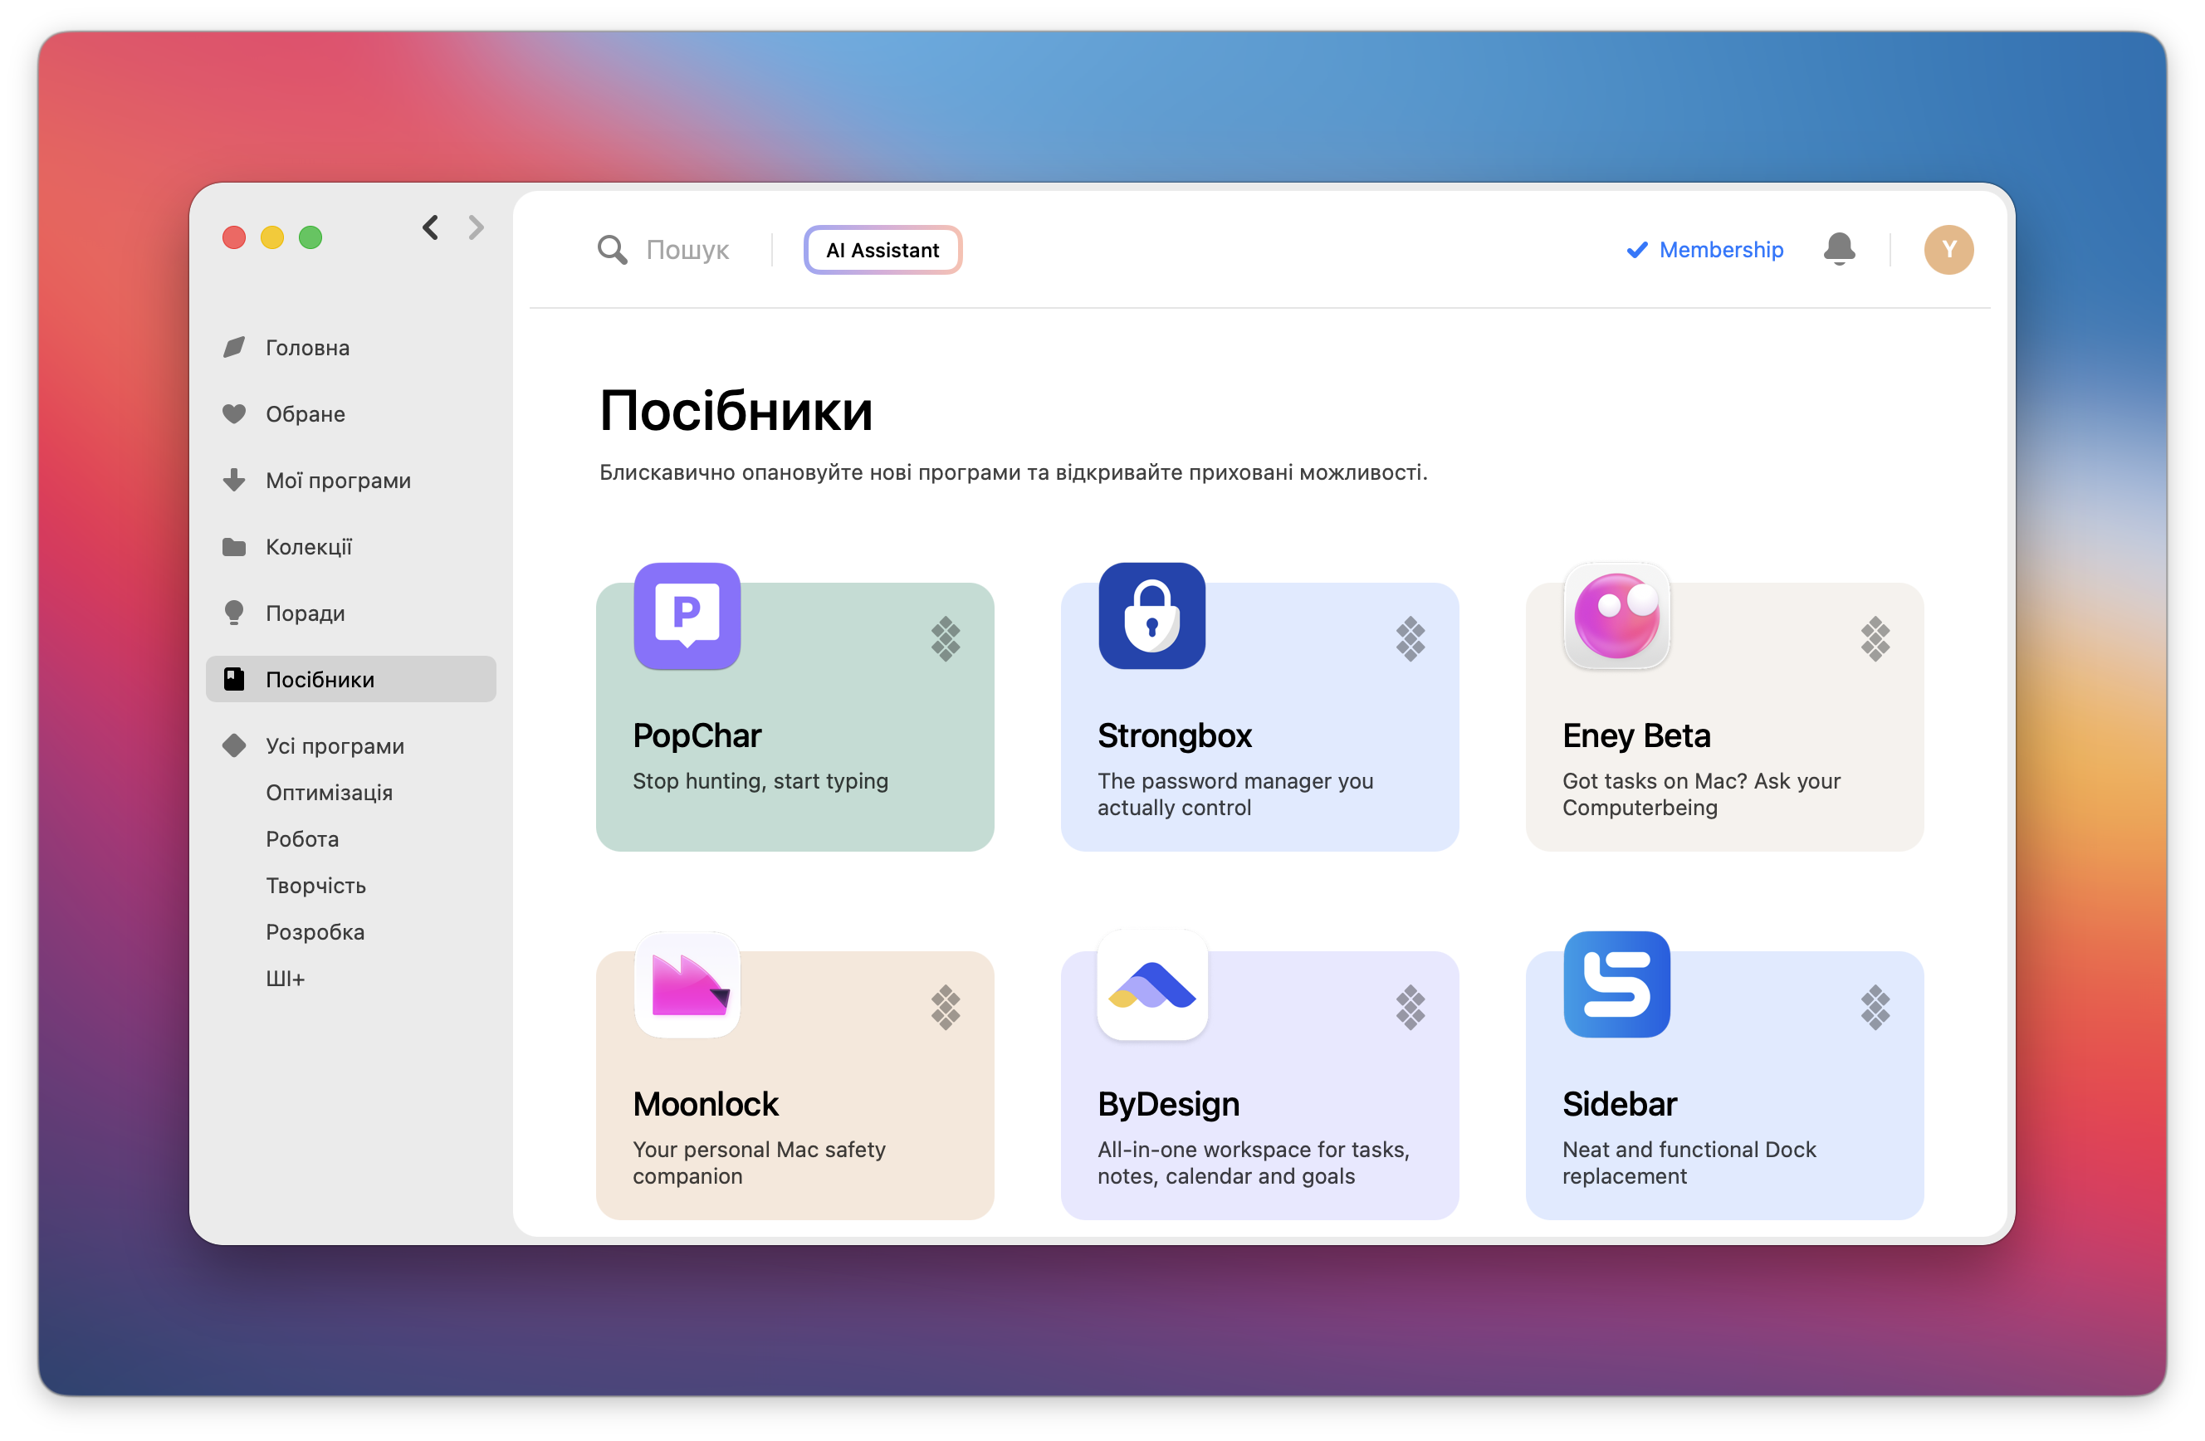Click the Eney Beta app icon
This screenshot has width=2205, height=1441.
tap(1616, 616)
